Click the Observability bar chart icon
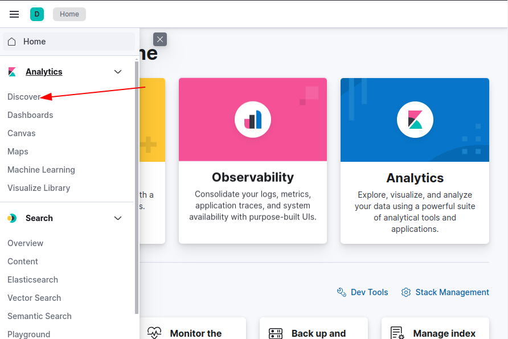This screenshot has width=508, height=339. (x=253, y=120)
